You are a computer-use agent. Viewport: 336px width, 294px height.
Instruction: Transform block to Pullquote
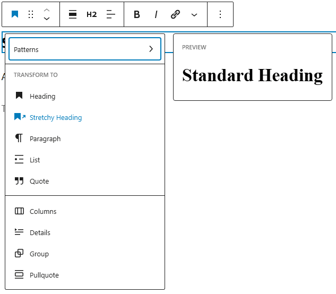[x=85, y=275]
